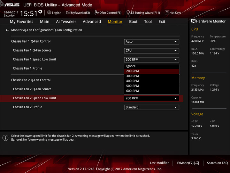Image resolution: width=230 pixels, height=173 pixels.
Task: Select Chassis Fan 2 Profile label
Action: click(x=27, y=107)
